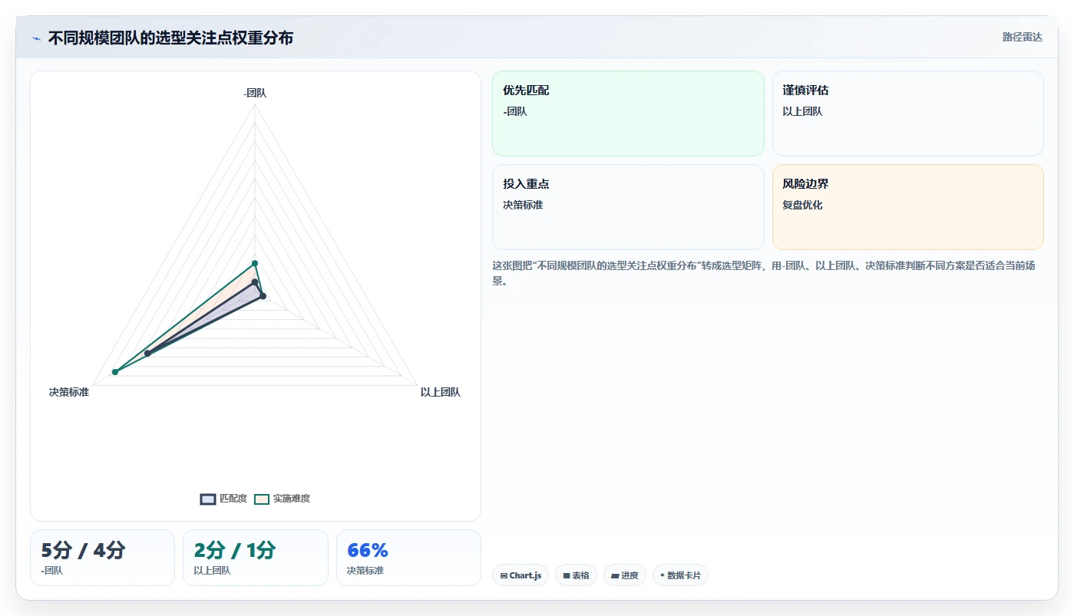Toggle the 匹配度 legend item
The width and height of the screenshot is (1074, 616).
click(x=223, y=499)
